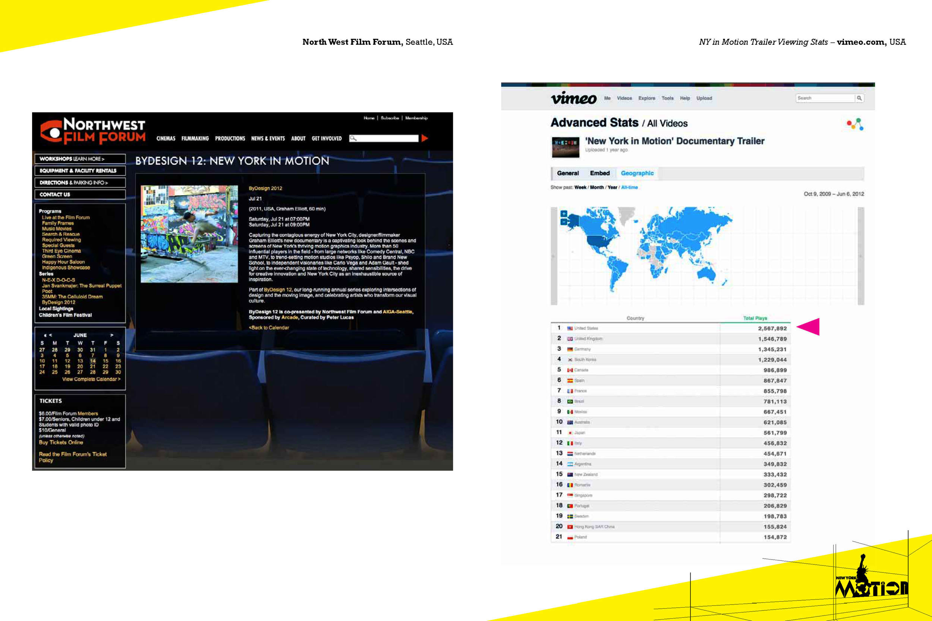The height and width of the screenshot is (621, 932).
Task: Show stats for past Month
Action: point(597,187)
